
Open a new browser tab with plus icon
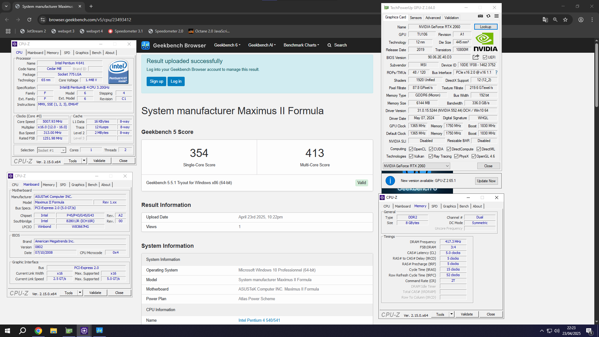pyautogui.click(x=91, y=6)
